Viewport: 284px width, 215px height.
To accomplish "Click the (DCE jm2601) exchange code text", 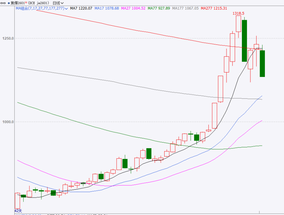I will click(x=39, y=3).
